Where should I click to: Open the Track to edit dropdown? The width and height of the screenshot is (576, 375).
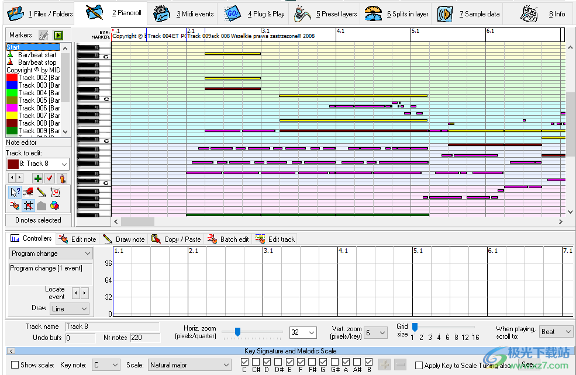point(37,164)
